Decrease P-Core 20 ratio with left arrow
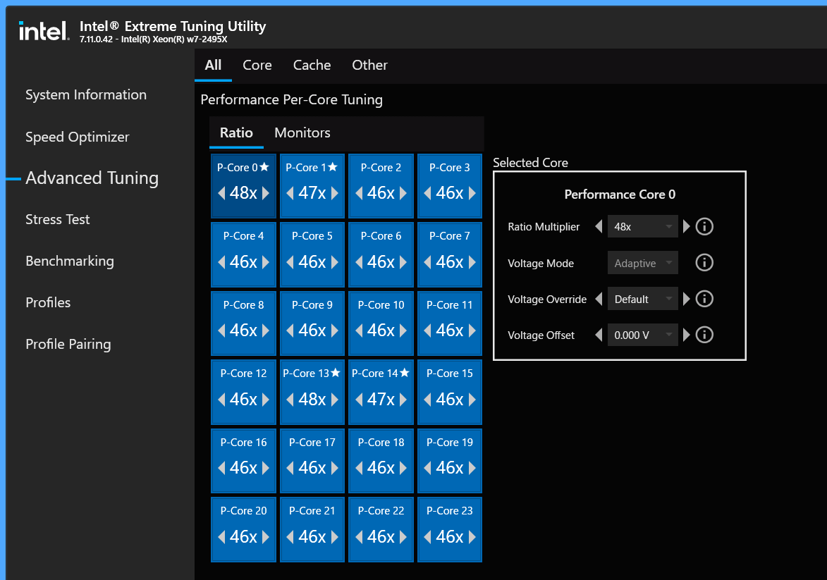This screenshot has width=827, height=580. coord(221,537)
